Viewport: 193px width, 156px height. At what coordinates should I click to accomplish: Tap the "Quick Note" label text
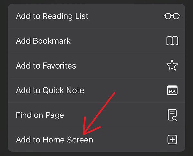[x=63, y=90]
